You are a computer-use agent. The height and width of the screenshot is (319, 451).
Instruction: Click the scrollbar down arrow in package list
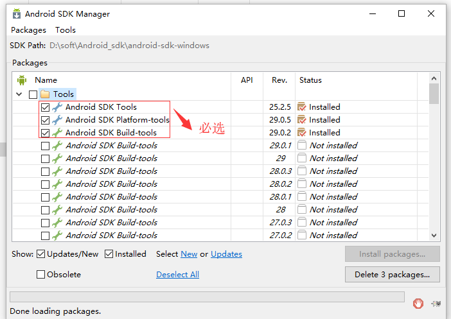pyautogui.click(x=434, y=236)
